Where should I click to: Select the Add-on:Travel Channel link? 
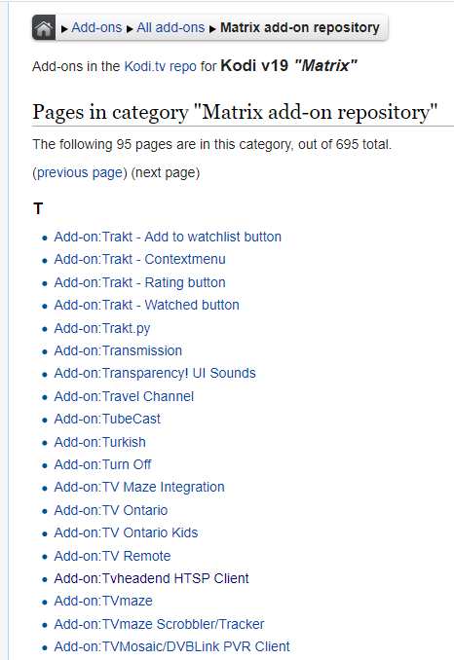point(124,396)
